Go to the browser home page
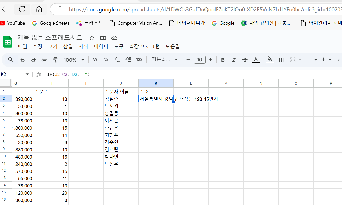 coord(39,10)
